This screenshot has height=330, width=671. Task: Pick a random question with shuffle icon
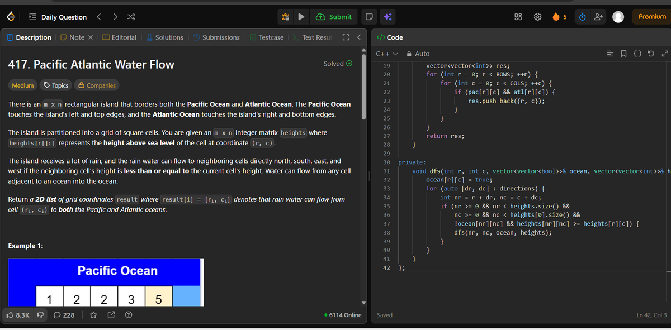tap(131, 17)
